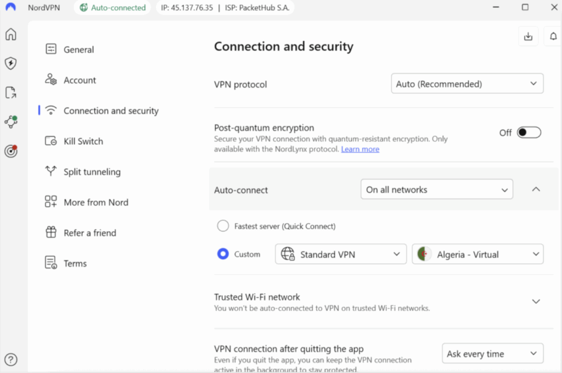Open the Split tunneling section
This screenshot has height=373, width=562.
[x=92, y=171]
